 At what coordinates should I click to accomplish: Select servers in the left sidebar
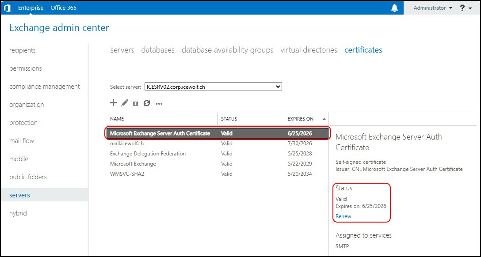point(44,195)
